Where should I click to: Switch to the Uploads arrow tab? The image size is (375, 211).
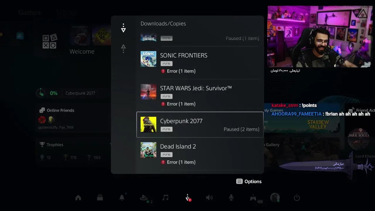pos(123,49)
